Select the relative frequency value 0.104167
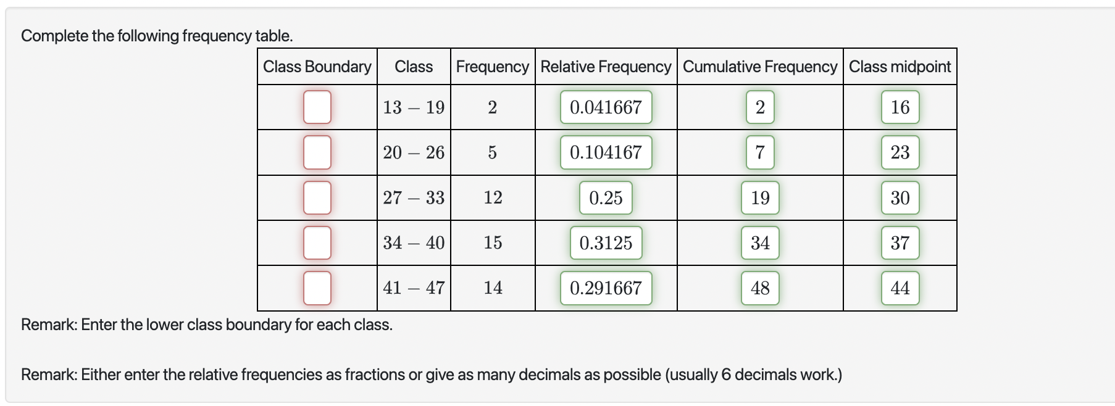This screenshot has height=406, width=1115. tap(606, 152)
